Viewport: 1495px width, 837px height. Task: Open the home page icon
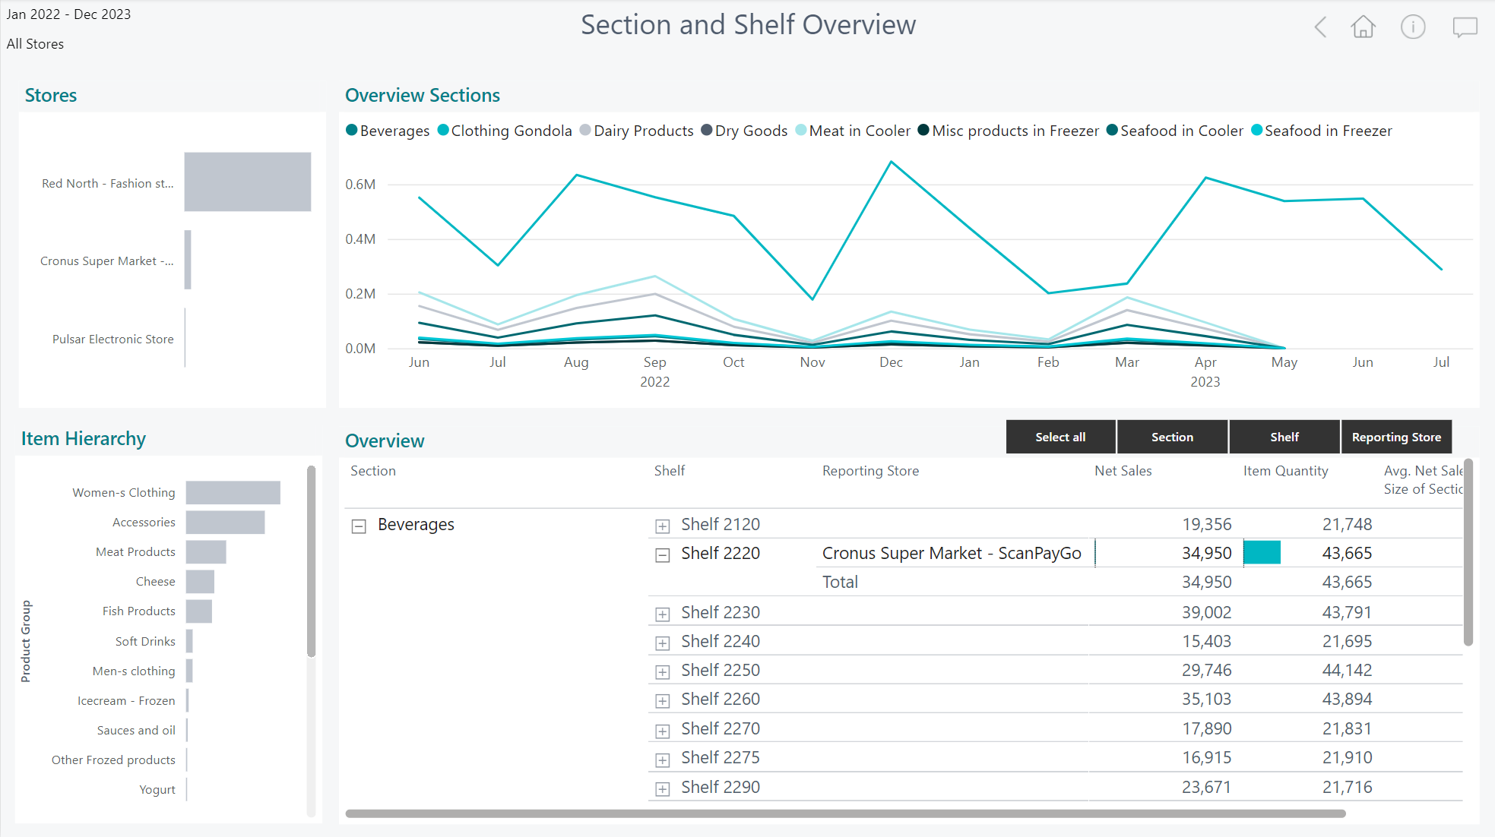point(1363,27)
